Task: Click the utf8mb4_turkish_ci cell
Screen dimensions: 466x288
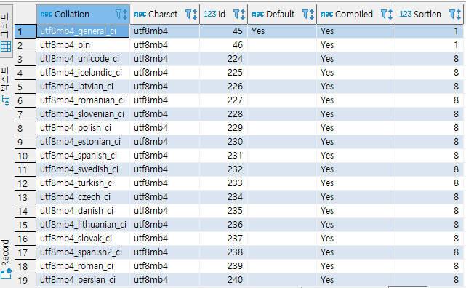Action: tap(83, 183)
